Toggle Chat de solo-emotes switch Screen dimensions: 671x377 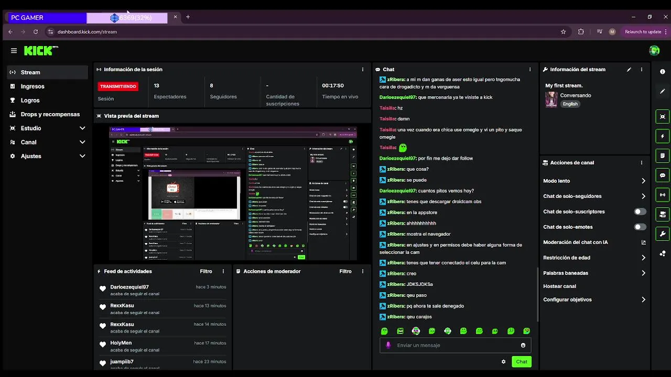click(640, 227)
